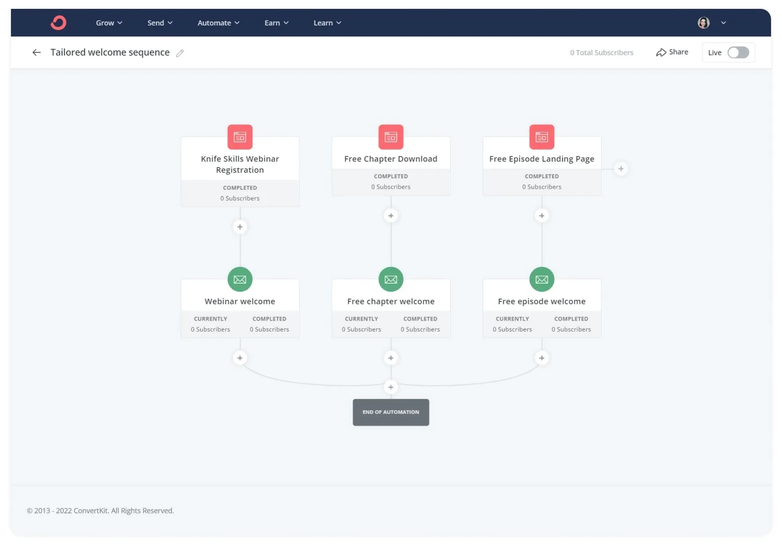The height and width of the screenshot is (550, 782).
Task: Click the Share button
Action: (x=672, y=52)
